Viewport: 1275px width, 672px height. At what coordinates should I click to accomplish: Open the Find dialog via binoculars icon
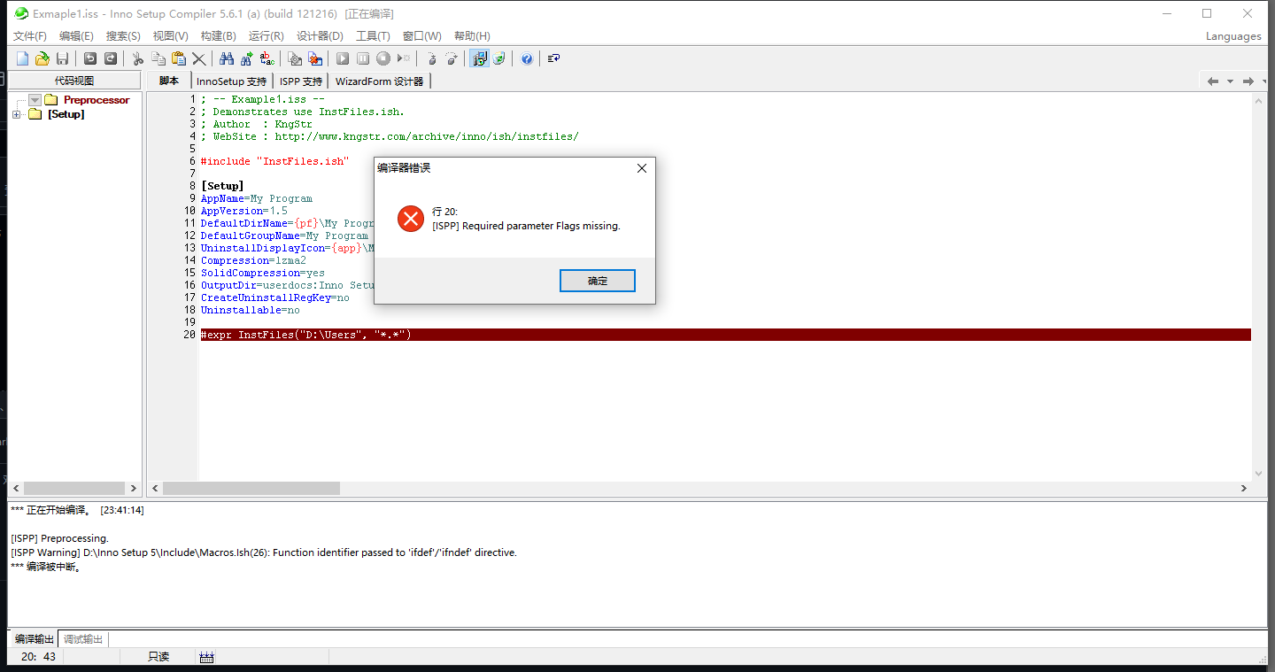pos(226,58)
